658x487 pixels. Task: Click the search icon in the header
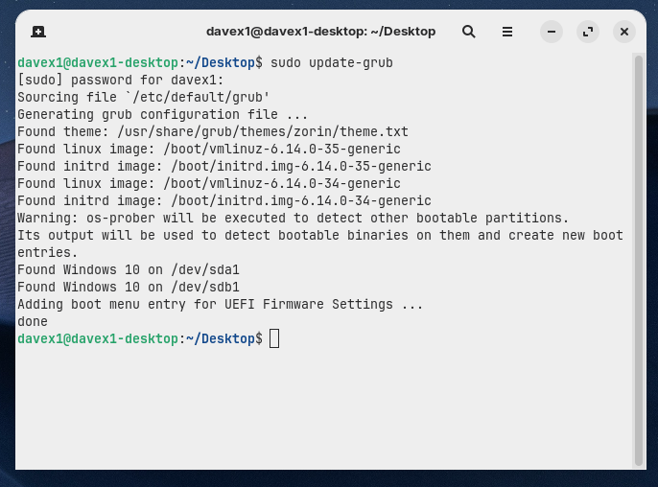pos(469,32)
